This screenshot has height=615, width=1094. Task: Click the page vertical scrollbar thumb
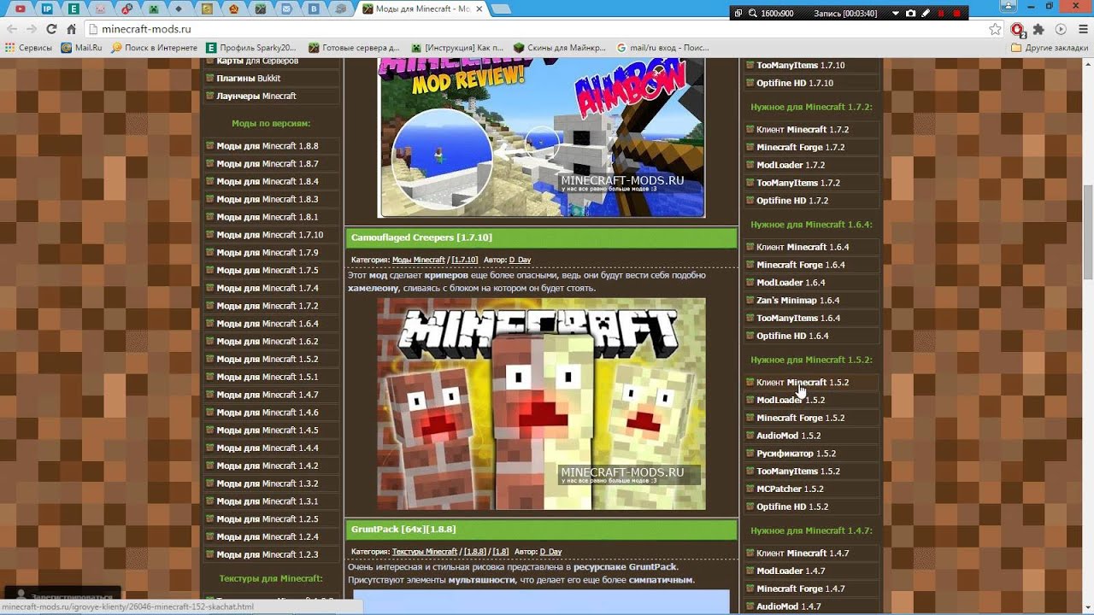pyautogui.click(x=1087, y=231)
